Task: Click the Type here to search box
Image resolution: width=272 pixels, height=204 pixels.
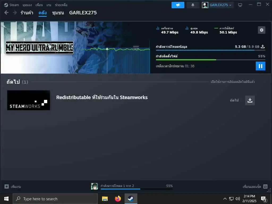Action: click(x=55, y=199)
